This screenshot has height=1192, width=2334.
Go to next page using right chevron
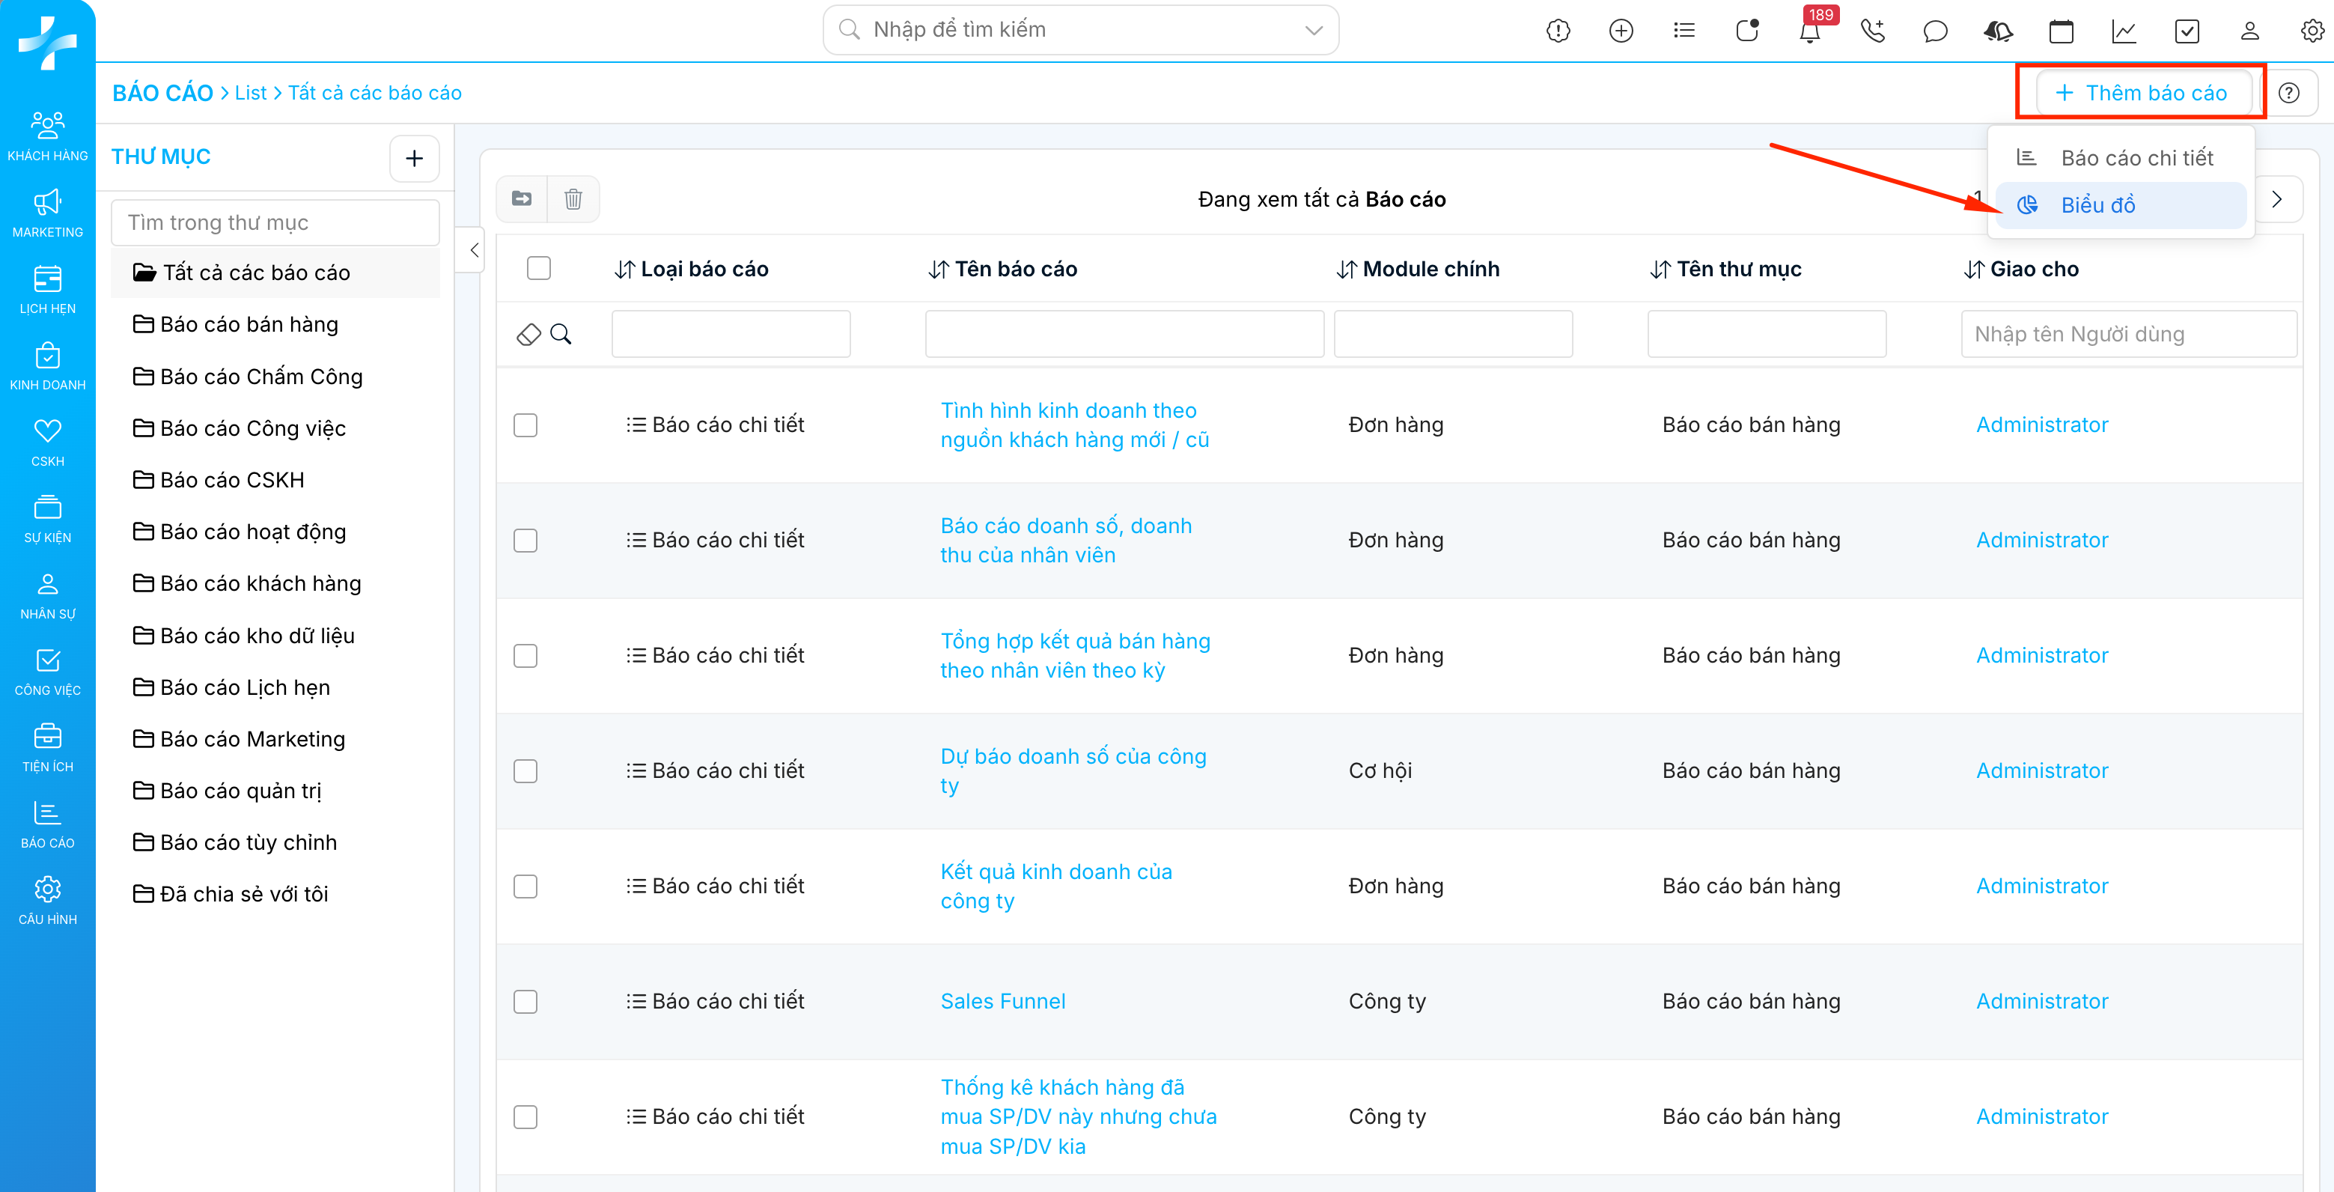point(2276,199)
